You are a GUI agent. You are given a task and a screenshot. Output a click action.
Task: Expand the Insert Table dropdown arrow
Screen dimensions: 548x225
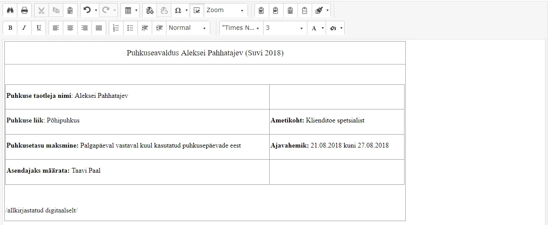136,10
